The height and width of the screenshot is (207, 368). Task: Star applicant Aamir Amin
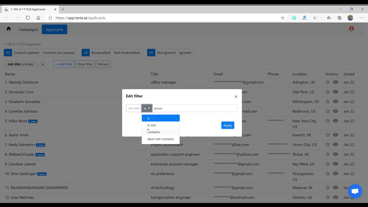pyautogui.click(x=328, y=135)
